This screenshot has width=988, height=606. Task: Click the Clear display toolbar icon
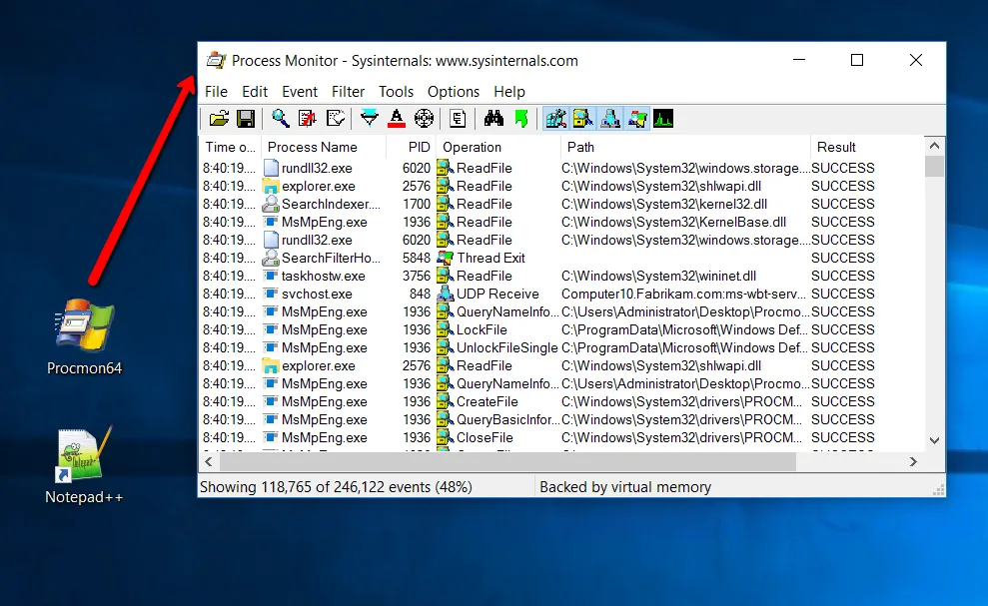click(x=336, y=119)
